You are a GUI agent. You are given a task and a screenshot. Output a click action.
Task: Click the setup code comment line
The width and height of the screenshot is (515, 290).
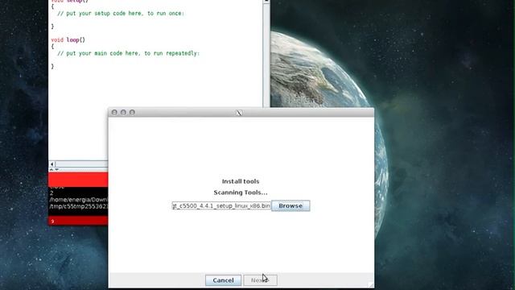121,14
